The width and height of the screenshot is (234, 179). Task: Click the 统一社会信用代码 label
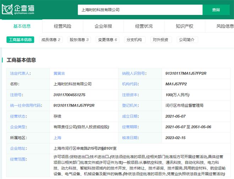[x=26, y=105]
